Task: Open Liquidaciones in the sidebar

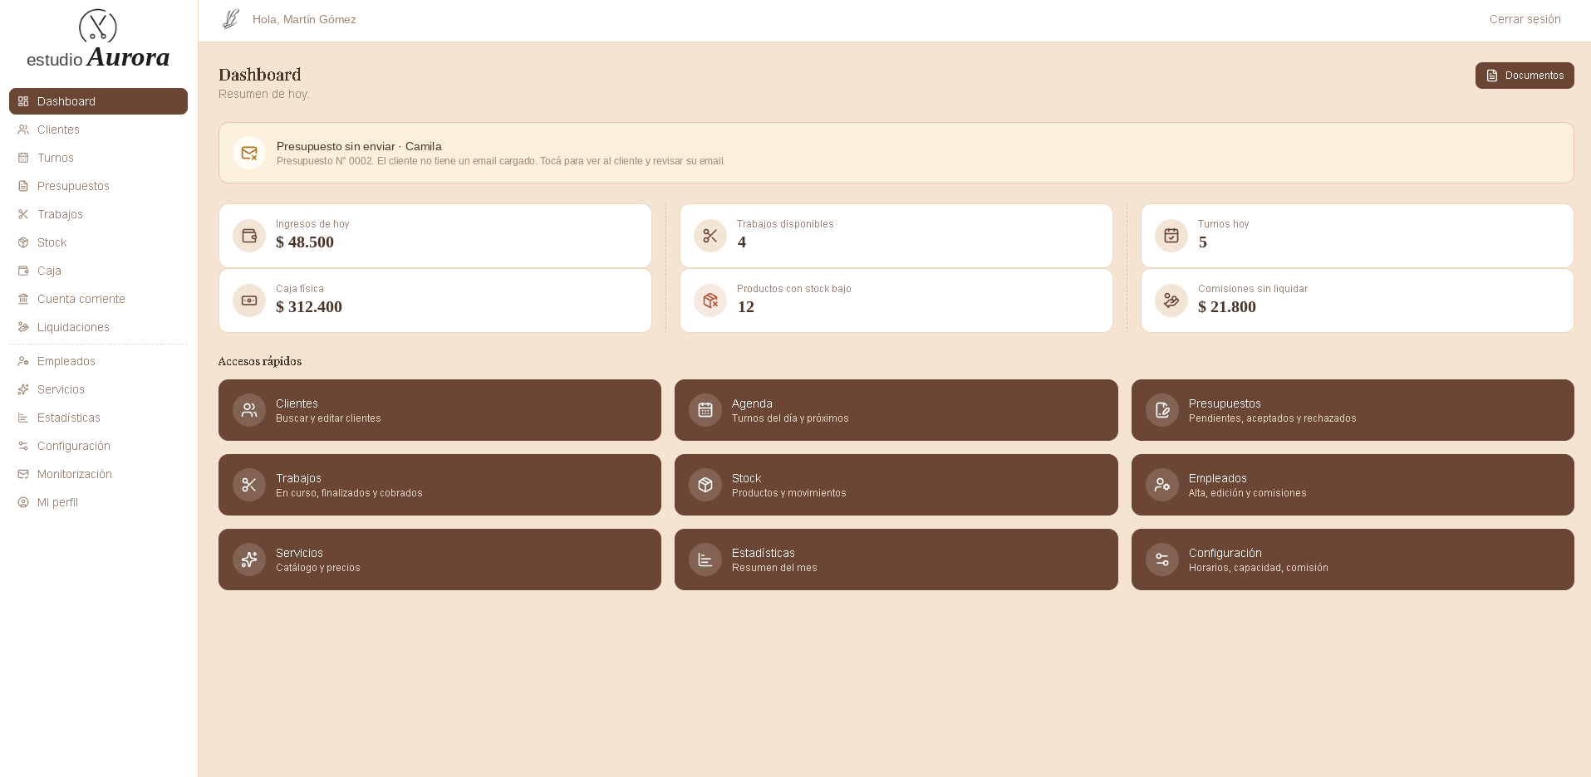Action: point(98,327)
